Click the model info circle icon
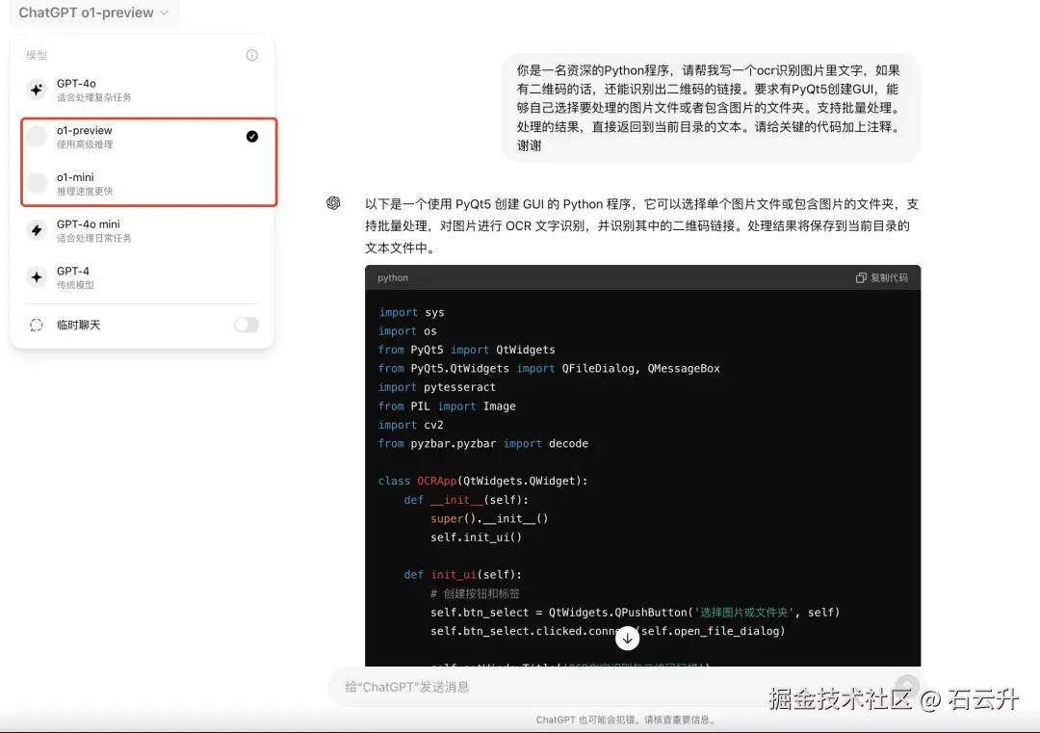 pyautogui.click(x=252, y=55)
